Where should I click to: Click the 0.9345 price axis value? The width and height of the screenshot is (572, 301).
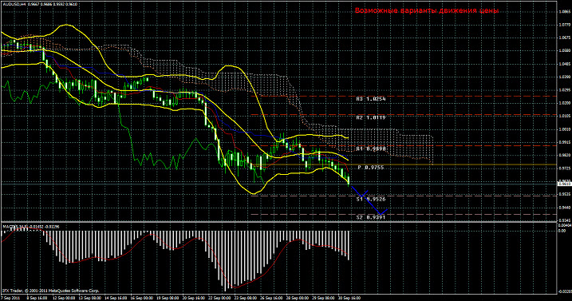click(565, 220)
